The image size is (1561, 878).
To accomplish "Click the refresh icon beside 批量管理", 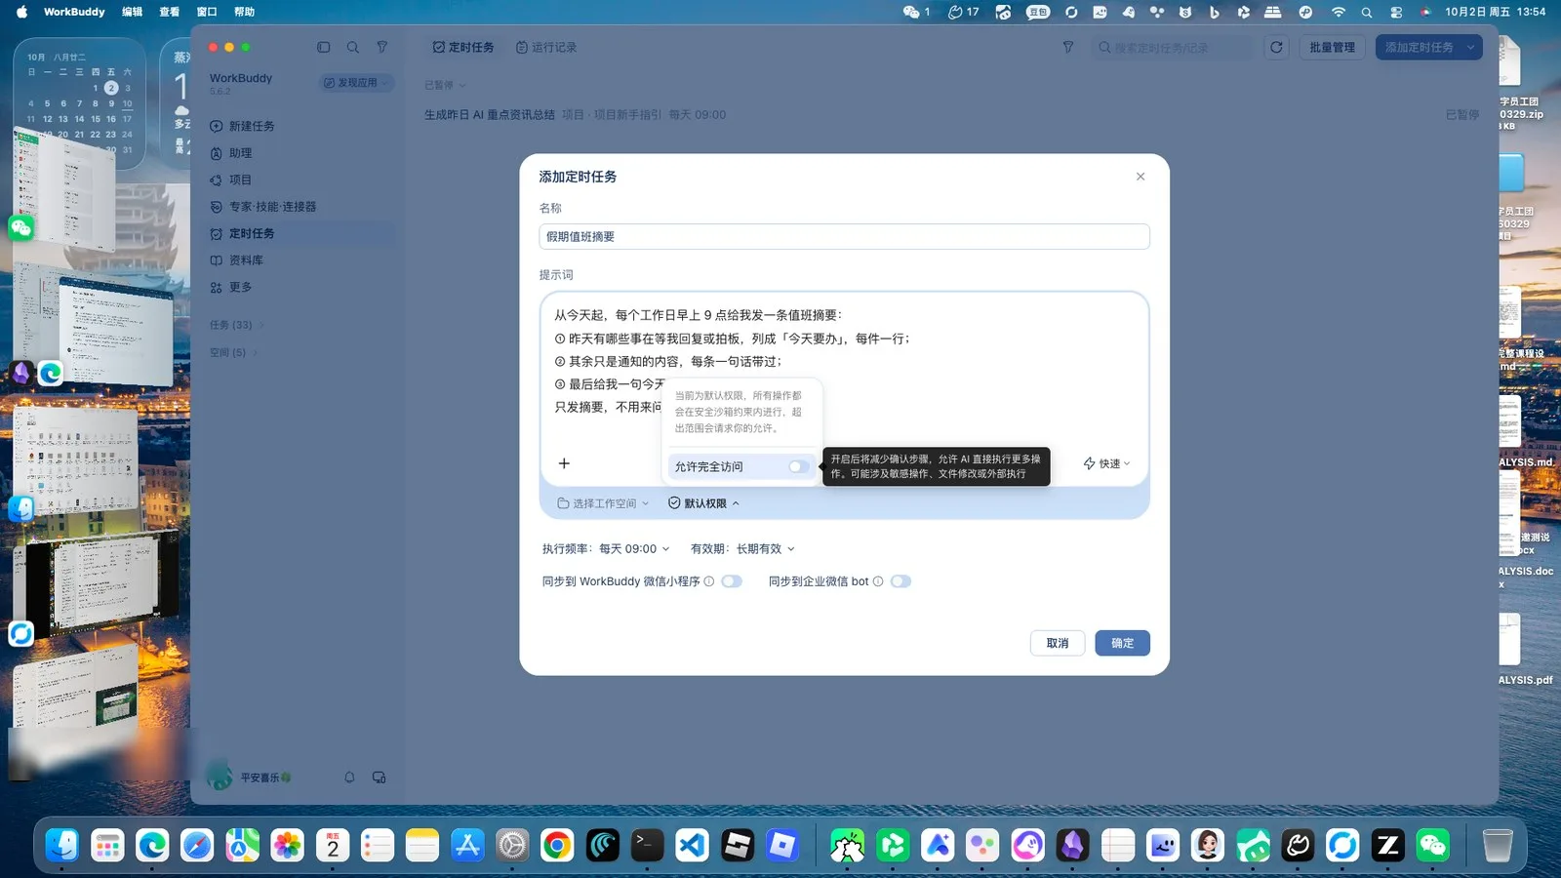I will (x=1276, y=47).
